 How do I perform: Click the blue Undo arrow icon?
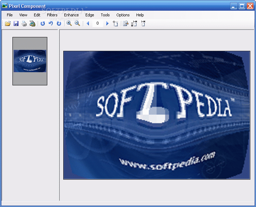click(x=51, y=23)
